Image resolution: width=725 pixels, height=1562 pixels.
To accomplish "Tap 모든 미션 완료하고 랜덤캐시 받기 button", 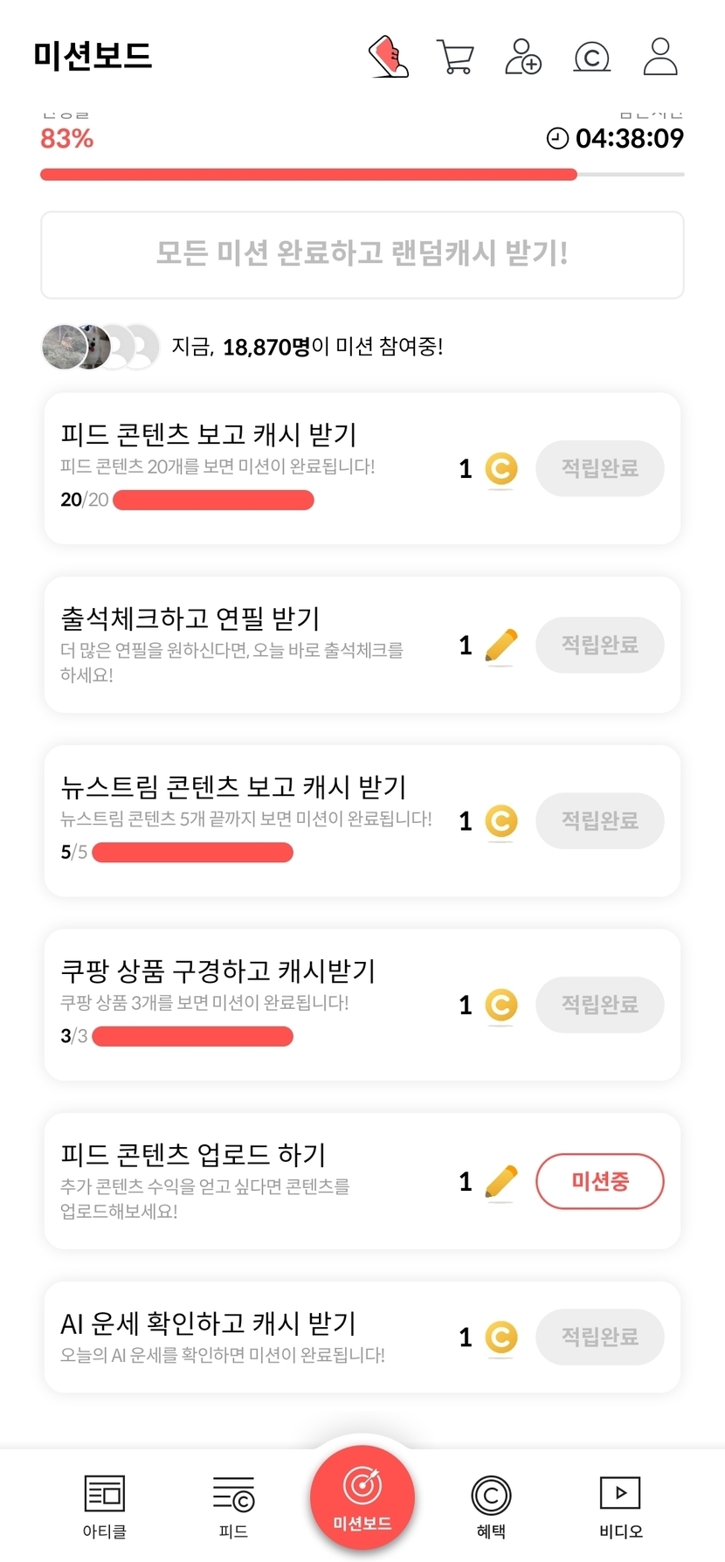I will (362, 254).
